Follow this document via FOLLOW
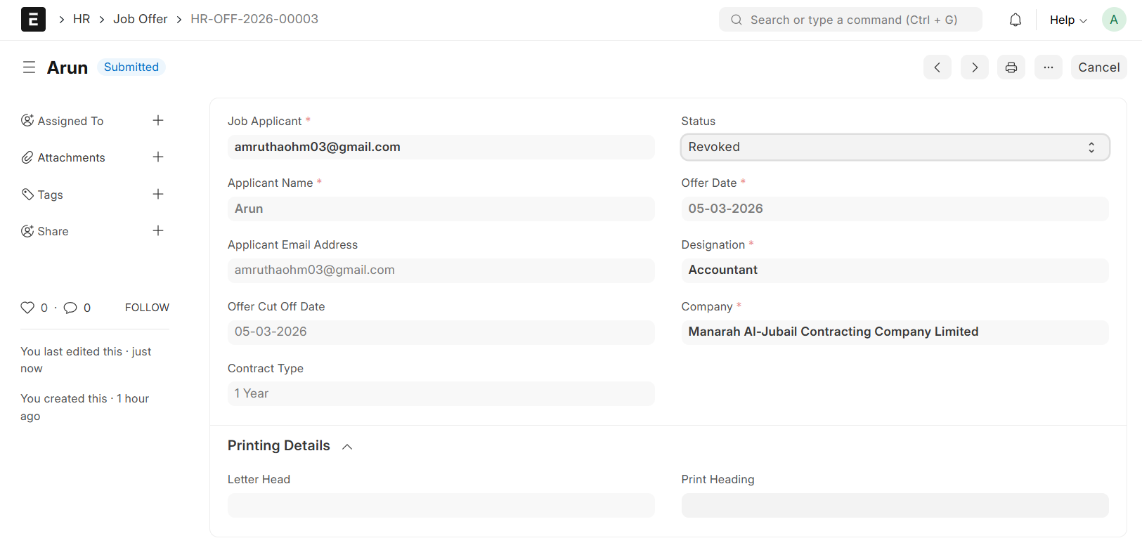This screenshot has width=1142, height=550. [x=147, y=308]
